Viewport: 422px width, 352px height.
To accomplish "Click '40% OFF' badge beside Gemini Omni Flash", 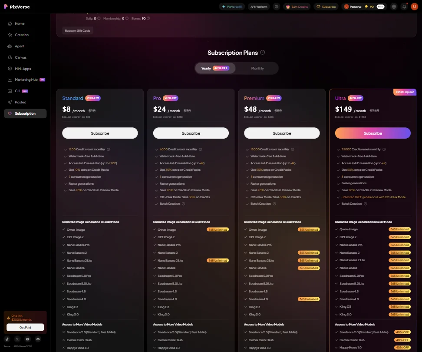I will (402, 340).
